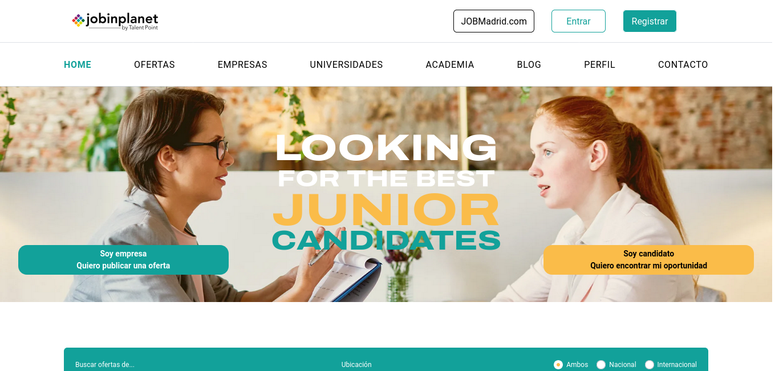Click Soy empresa publish offer button
This screenshot has width=779, height=371.
(123, 260)
